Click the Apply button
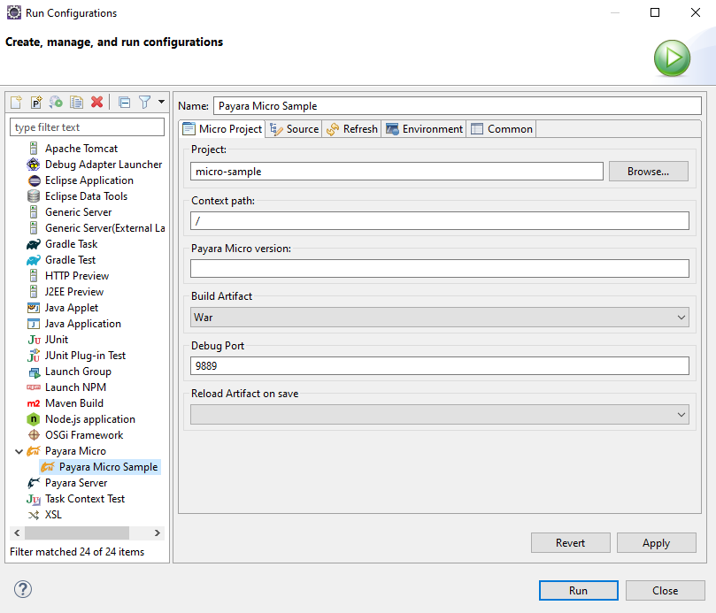Screen dimensions: 716x613 coord(656,542)
